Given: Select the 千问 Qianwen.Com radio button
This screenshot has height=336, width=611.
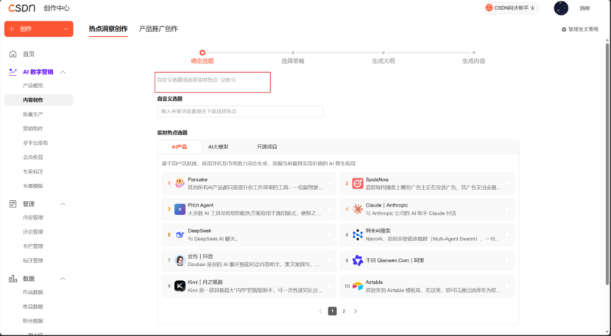Looking at the screenshot, I should click(507, 260).
